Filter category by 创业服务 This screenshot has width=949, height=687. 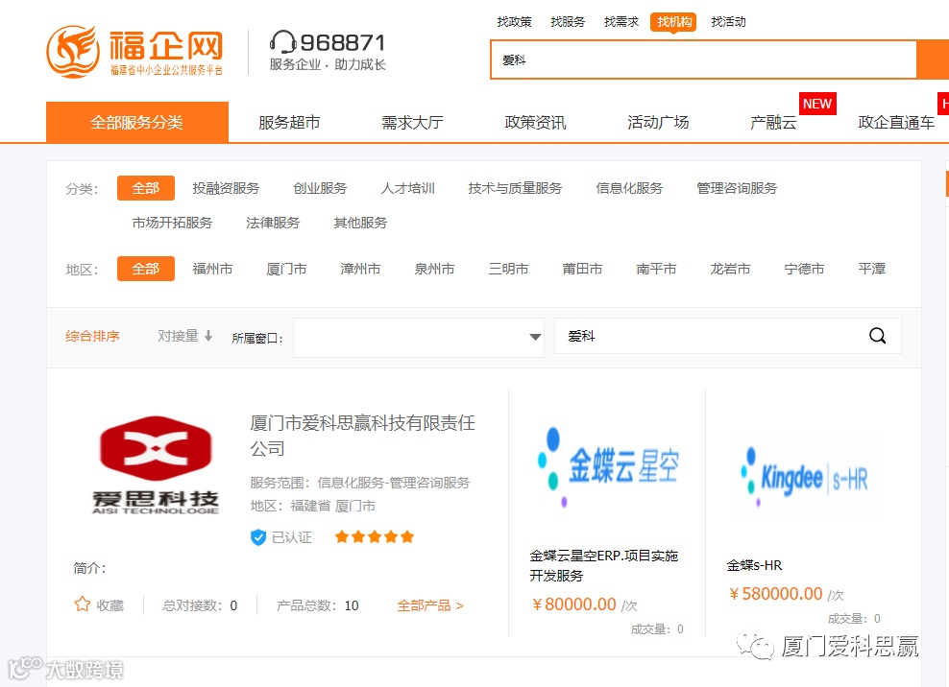[x=320, y=188]
